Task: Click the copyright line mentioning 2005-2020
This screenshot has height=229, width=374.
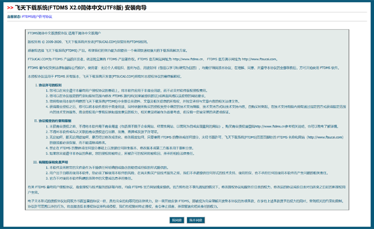Action: [88, 42]
